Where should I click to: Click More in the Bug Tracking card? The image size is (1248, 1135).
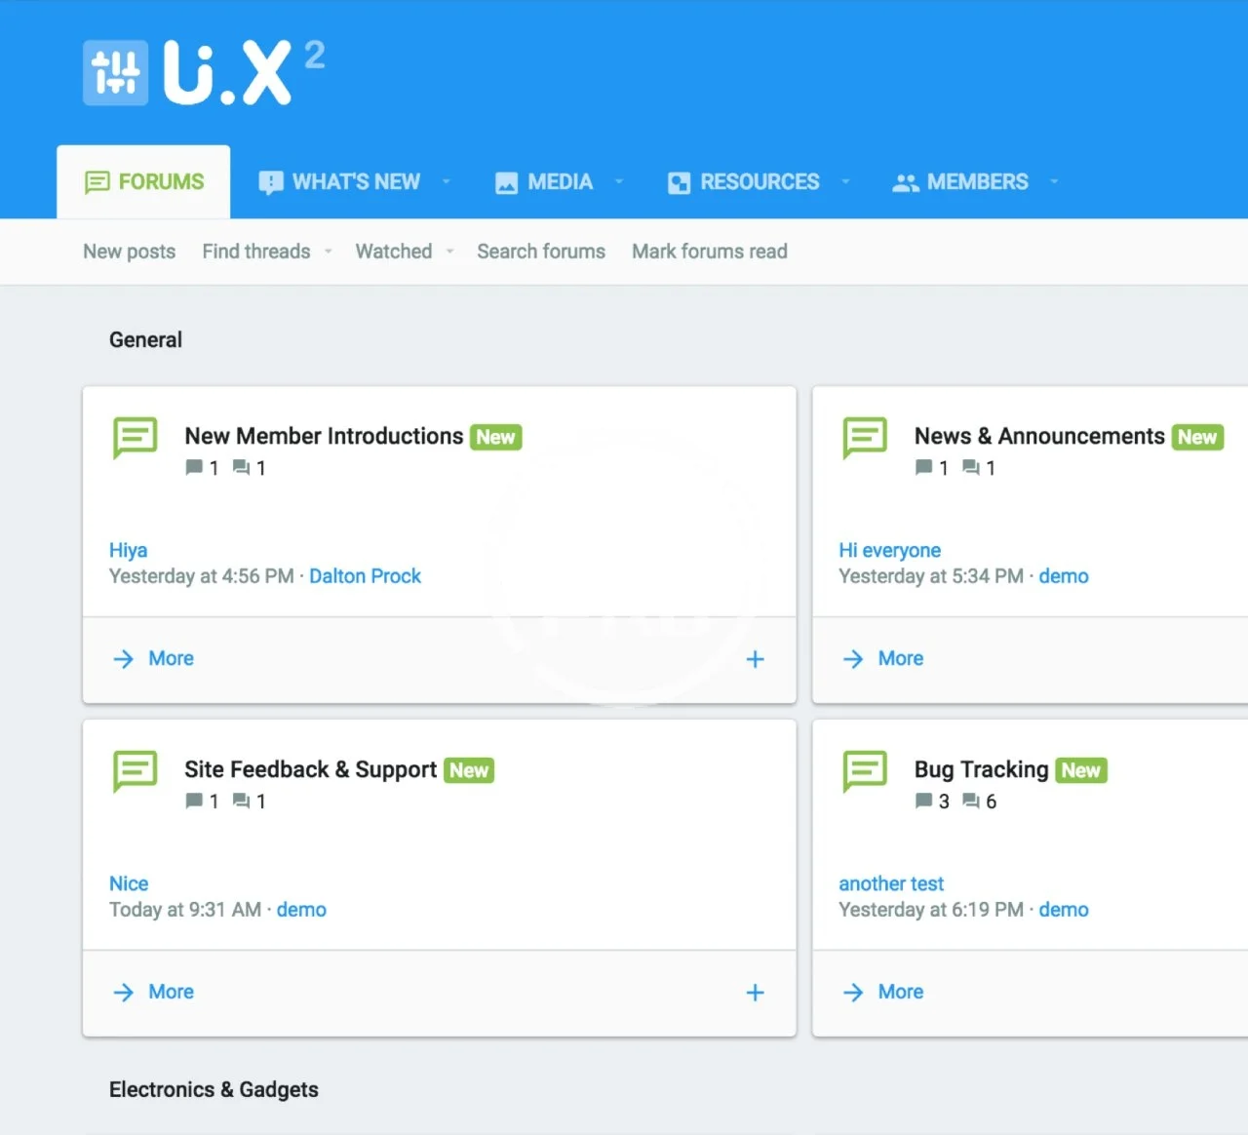pos(900,992)
